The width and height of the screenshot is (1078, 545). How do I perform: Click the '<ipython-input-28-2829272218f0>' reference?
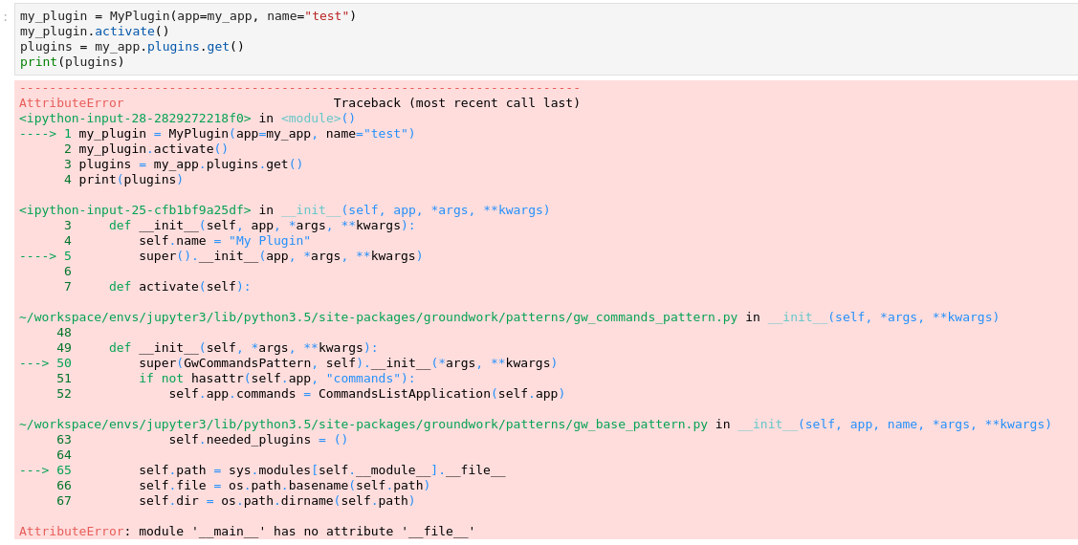[136, 119]
